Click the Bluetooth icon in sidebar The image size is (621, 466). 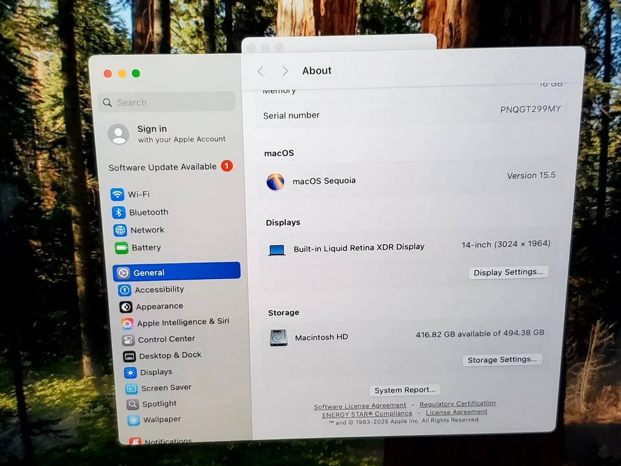(x=118, y=212)
